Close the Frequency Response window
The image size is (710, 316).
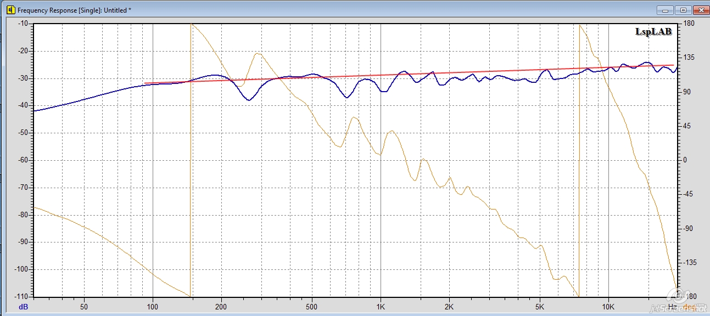pyautogui.click(x=700, y=9)
